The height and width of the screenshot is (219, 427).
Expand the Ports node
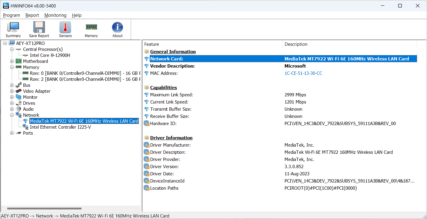(12, 133)
